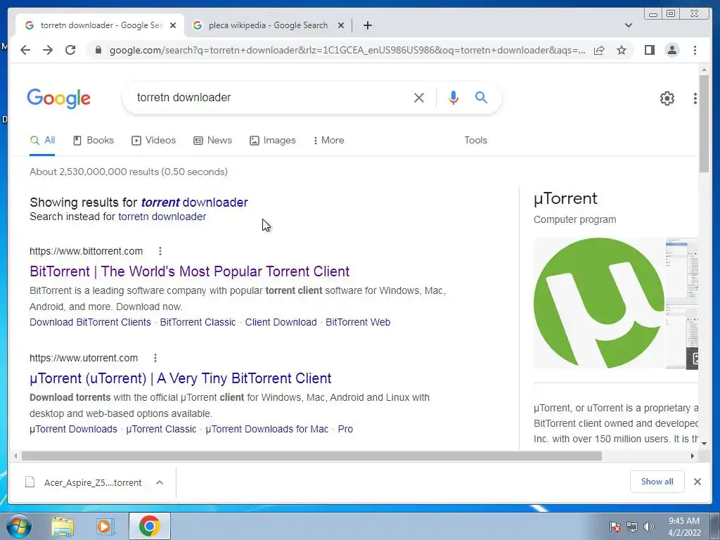The image size is (720, 540).
Task: Switch to Images results
Action: 273,141
